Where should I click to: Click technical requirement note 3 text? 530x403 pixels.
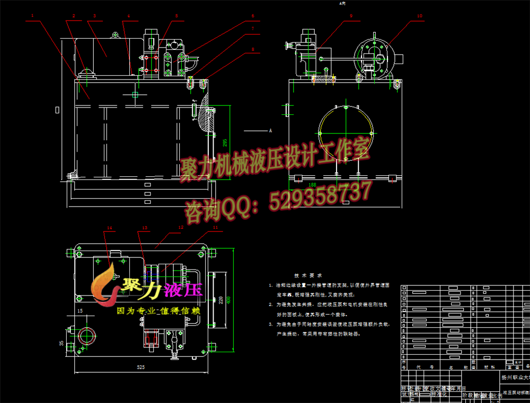330,329
